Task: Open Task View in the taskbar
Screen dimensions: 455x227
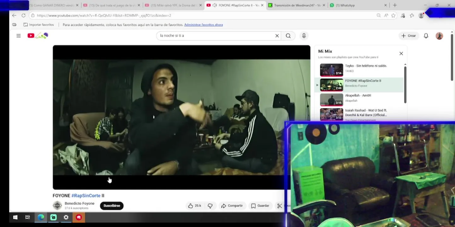Action: 27,217
